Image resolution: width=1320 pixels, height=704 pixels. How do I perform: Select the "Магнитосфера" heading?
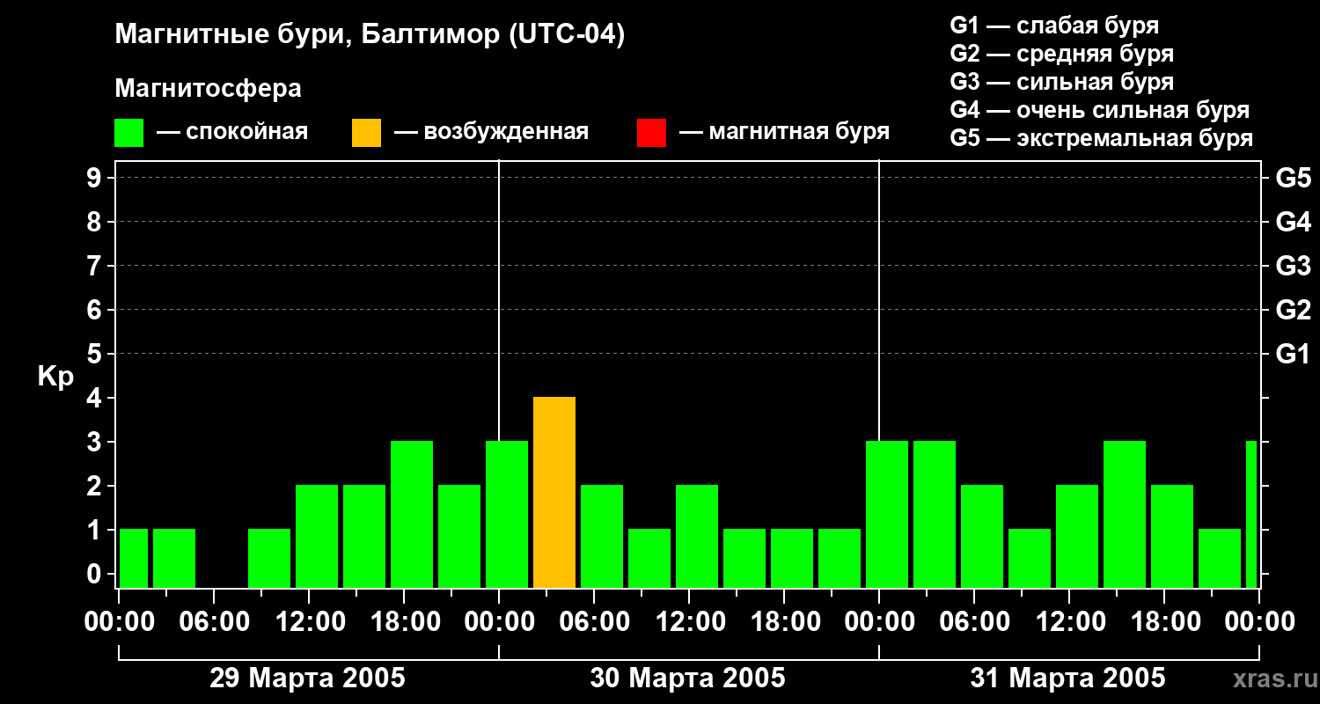[208, 89]
